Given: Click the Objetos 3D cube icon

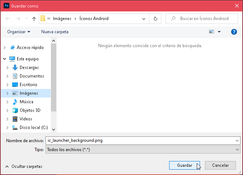Looking at the screenshot, I should [15, 110].
